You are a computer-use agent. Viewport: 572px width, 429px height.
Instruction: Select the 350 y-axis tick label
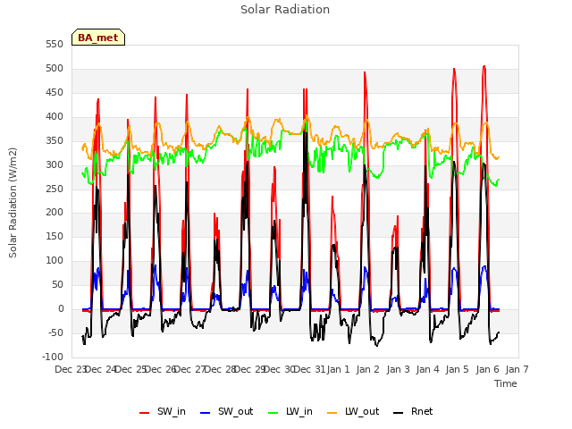(x=55, y=140)
